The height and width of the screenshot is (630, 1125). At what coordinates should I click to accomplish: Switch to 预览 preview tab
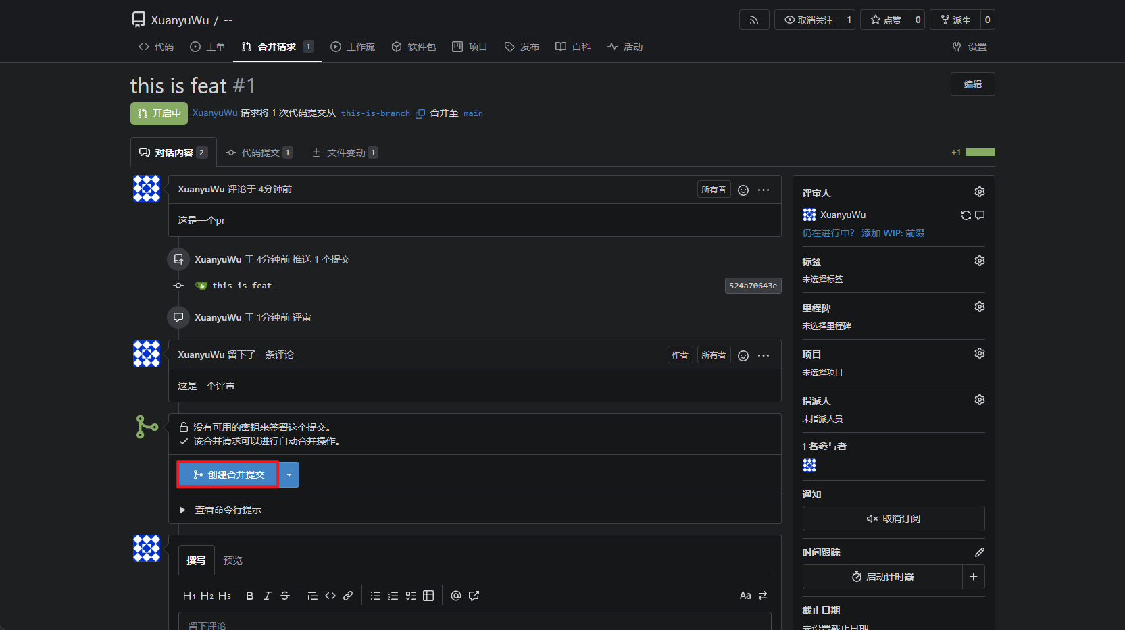tap(232, 560)
